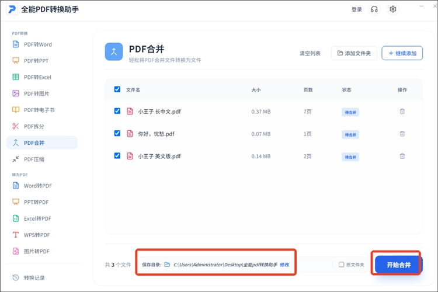The image size is (438, 292).
Task: Click the PDF file icon of 小王子 长中文.pdf
Action: click(x=130, y=111)
